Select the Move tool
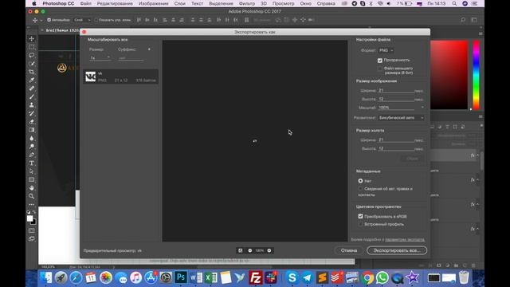Screen dimensions: 510x287 [x=32, y=39]
